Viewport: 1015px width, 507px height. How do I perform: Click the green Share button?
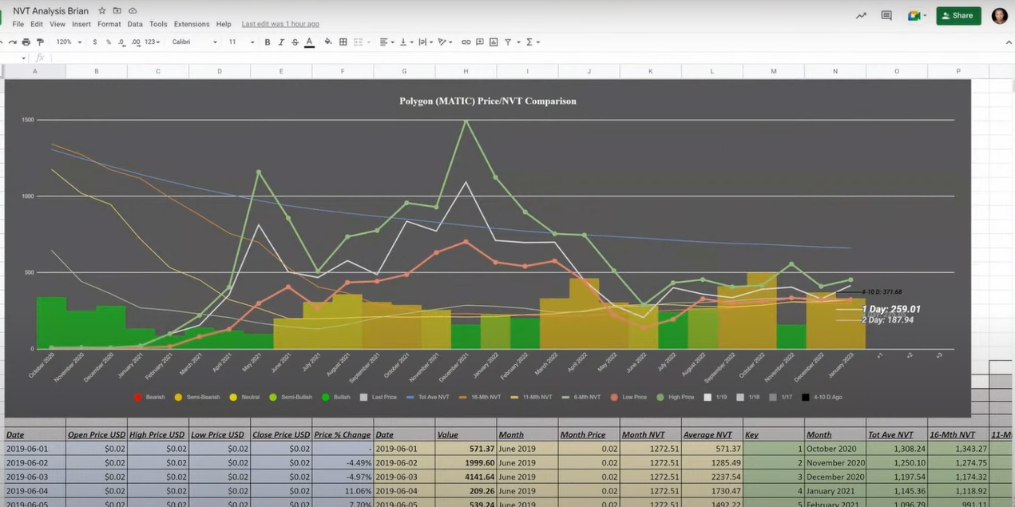958,15
